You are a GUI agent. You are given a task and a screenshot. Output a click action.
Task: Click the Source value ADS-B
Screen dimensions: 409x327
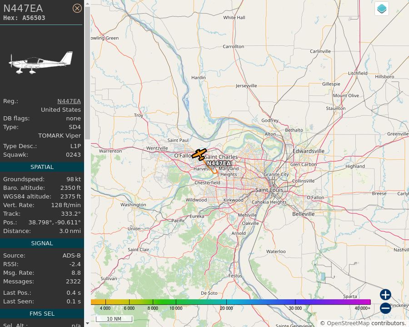[x=71, y=256]
